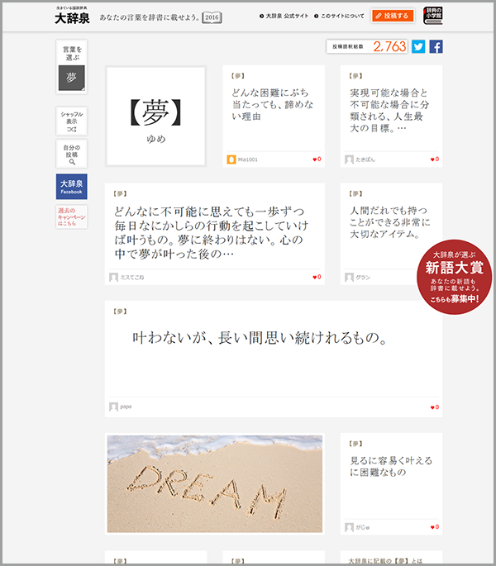
Task: Click グラン avatar icon
Action: pos(349,277)
